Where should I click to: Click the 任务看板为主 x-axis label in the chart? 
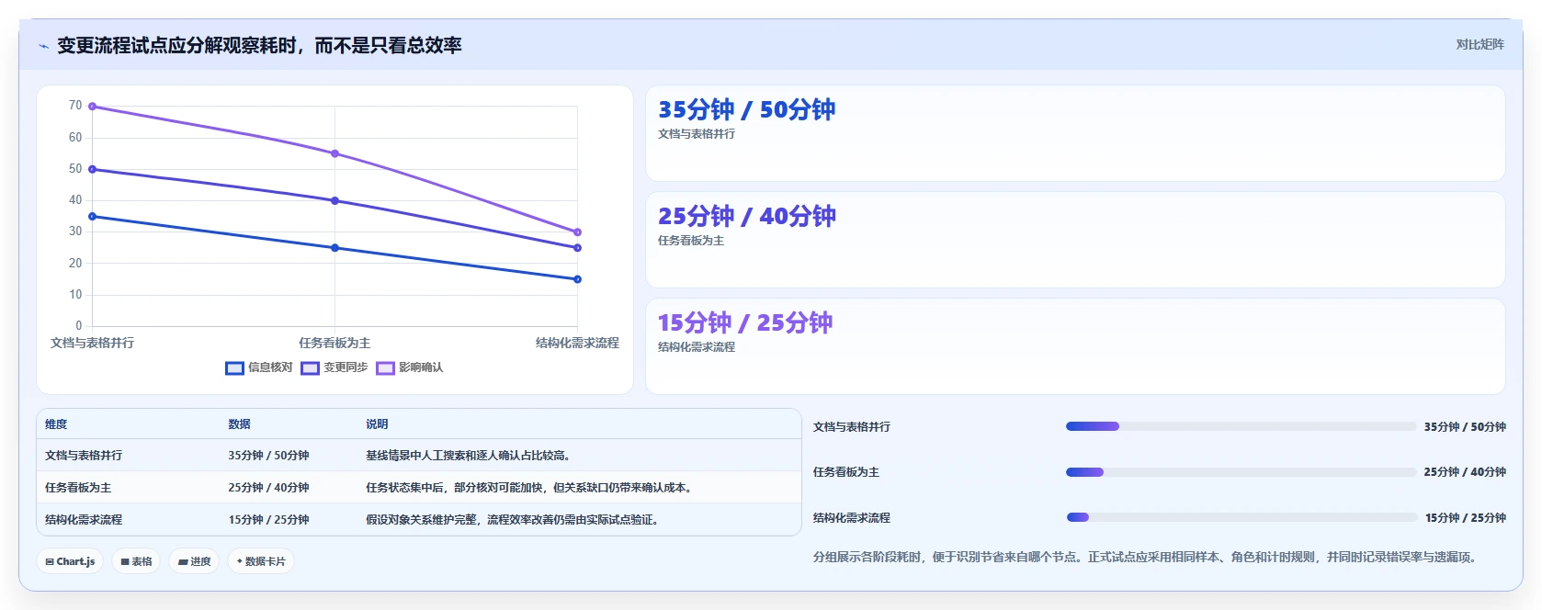[334, 343]
